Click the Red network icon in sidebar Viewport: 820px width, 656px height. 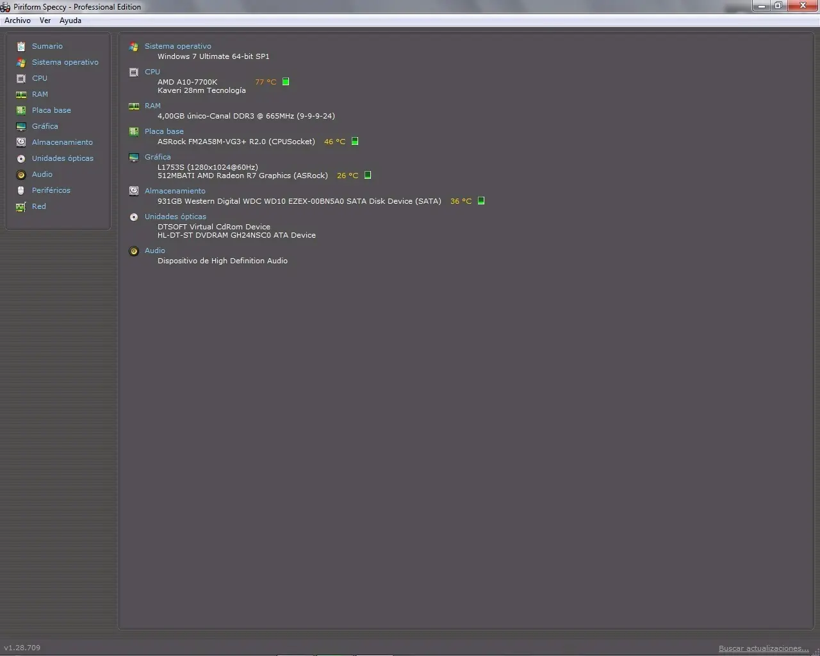click(x=21, y=206)
